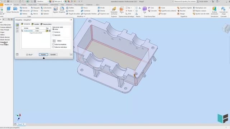The image size is (230, 129).
Task: Select Ángulo de salida tool
Action: tap(73, 14)
